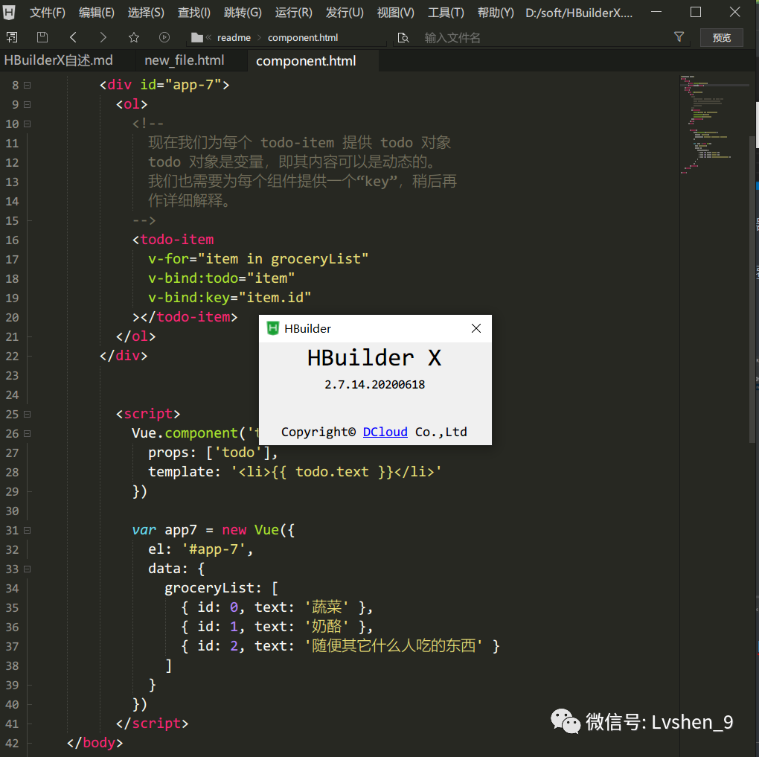The height and width of the screenshot is (757, 759).
Task: Click the component.html breadcrumb item
Action: click(x=303, y=38)
